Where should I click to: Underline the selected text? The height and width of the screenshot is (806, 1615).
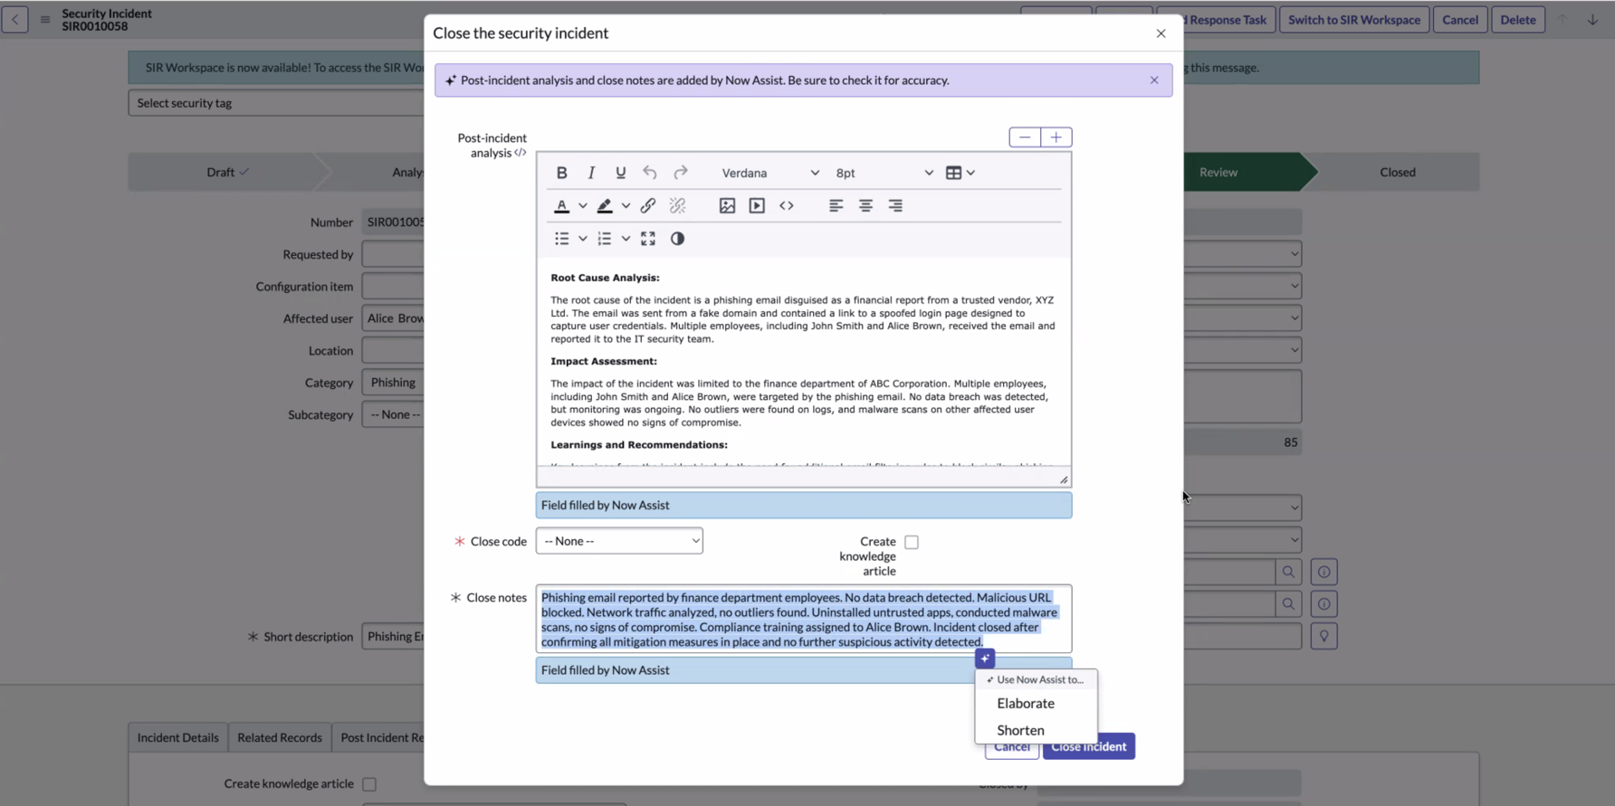[x=620, y=173]
